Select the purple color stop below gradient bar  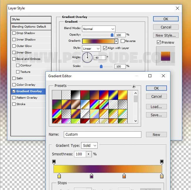point(92,176)
